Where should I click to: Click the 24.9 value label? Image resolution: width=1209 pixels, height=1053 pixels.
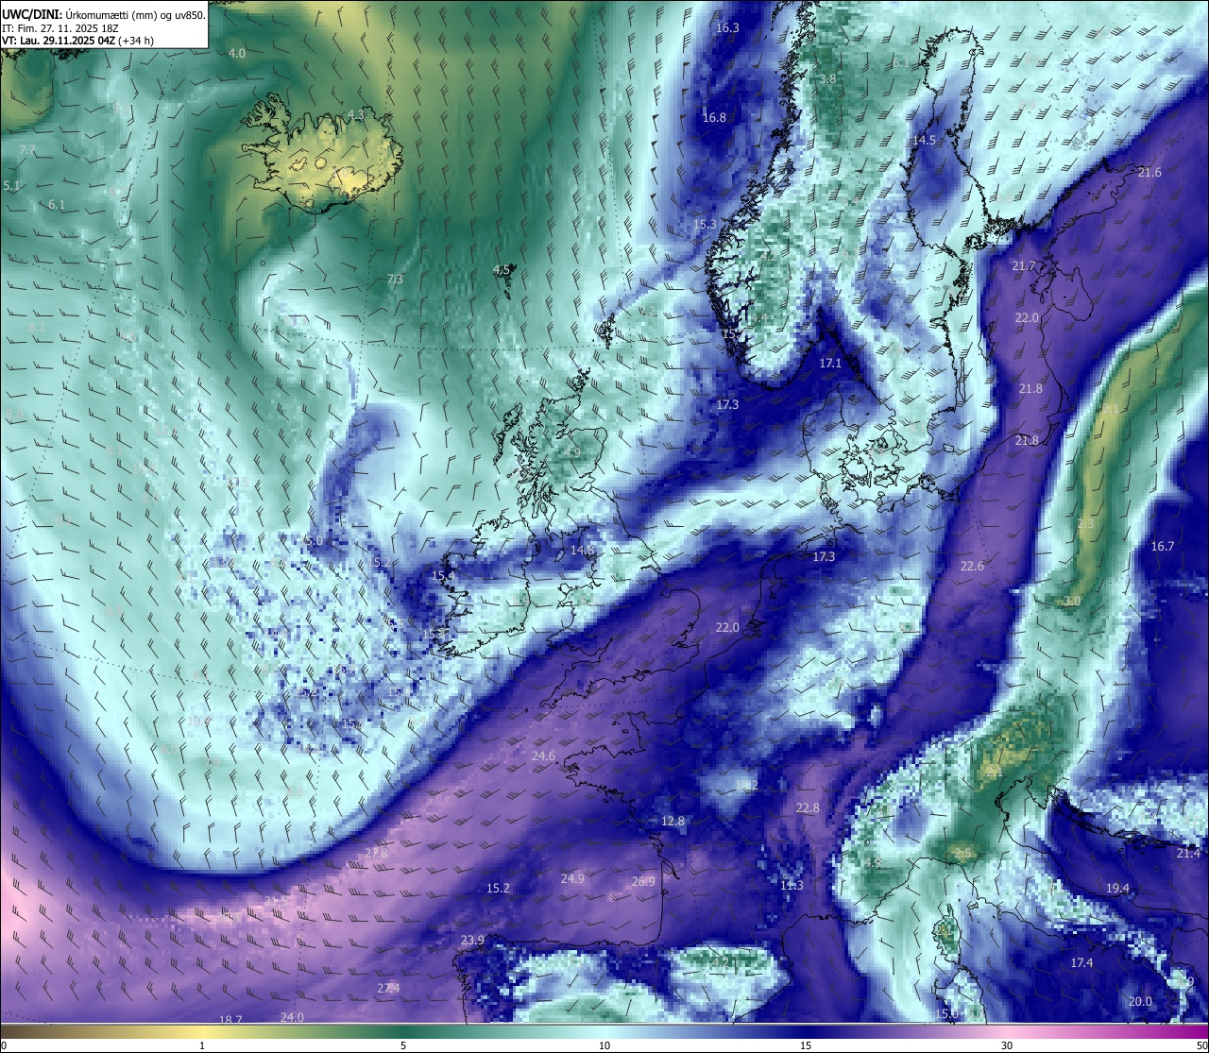coord(572,879)
